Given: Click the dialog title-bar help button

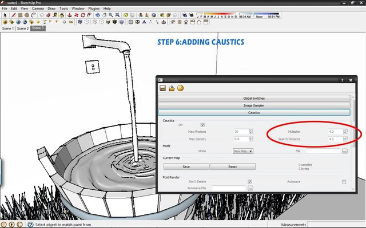Looking at the screenshot, I should pos(342,80).
